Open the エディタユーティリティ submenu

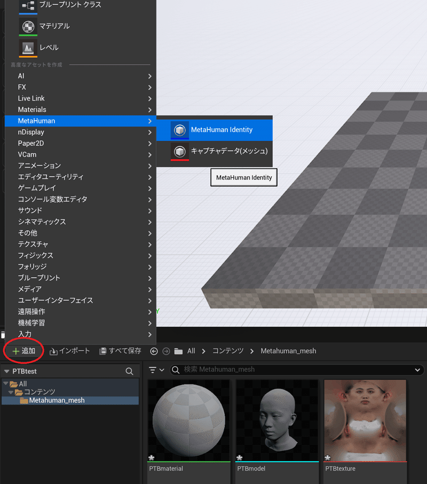[81, 177]
